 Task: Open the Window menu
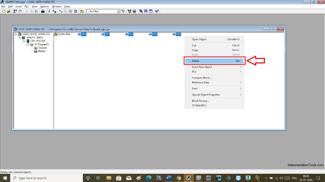coord(57,6)
